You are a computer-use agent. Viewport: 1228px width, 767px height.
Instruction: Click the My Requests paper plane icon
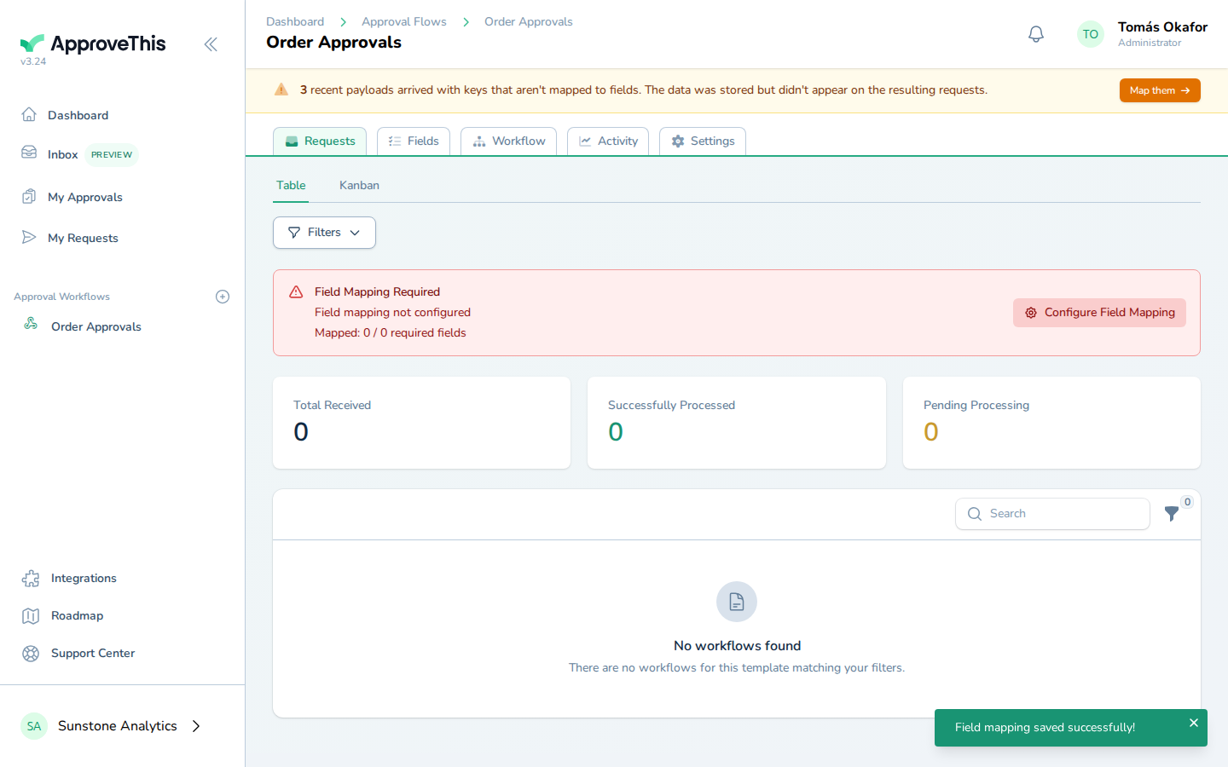(29, 237)
